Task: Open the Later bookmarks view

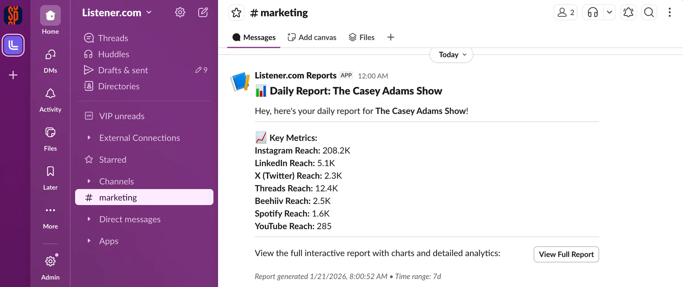Action: tap(50, 178)
